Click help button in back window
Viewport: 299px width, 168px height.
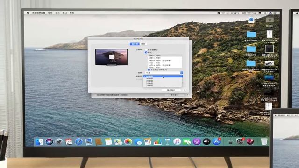click(x=188, y=95)
